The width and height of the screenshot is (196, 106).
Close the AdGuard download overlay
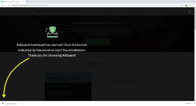point(190,12)
